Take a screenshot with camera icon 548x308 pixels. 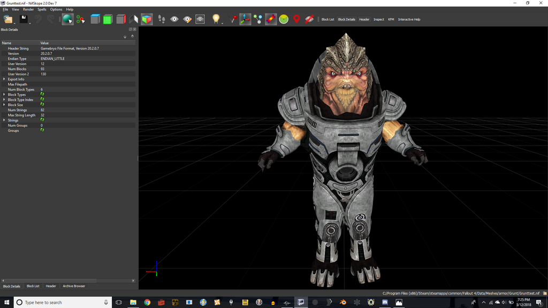[x=200, y=19]
